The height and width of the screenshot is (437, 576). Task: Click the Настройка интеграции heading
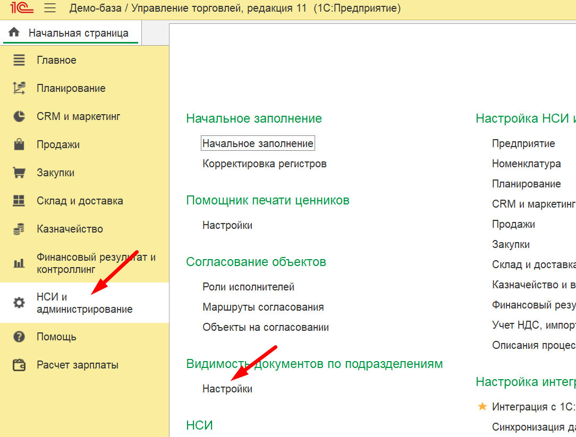pos(526,382)
